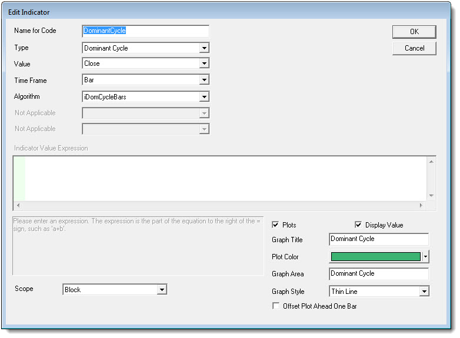This screenshot has height=338, width=460.
Task: Toggle the Plots checkbox
Action: tap(275, 225)
